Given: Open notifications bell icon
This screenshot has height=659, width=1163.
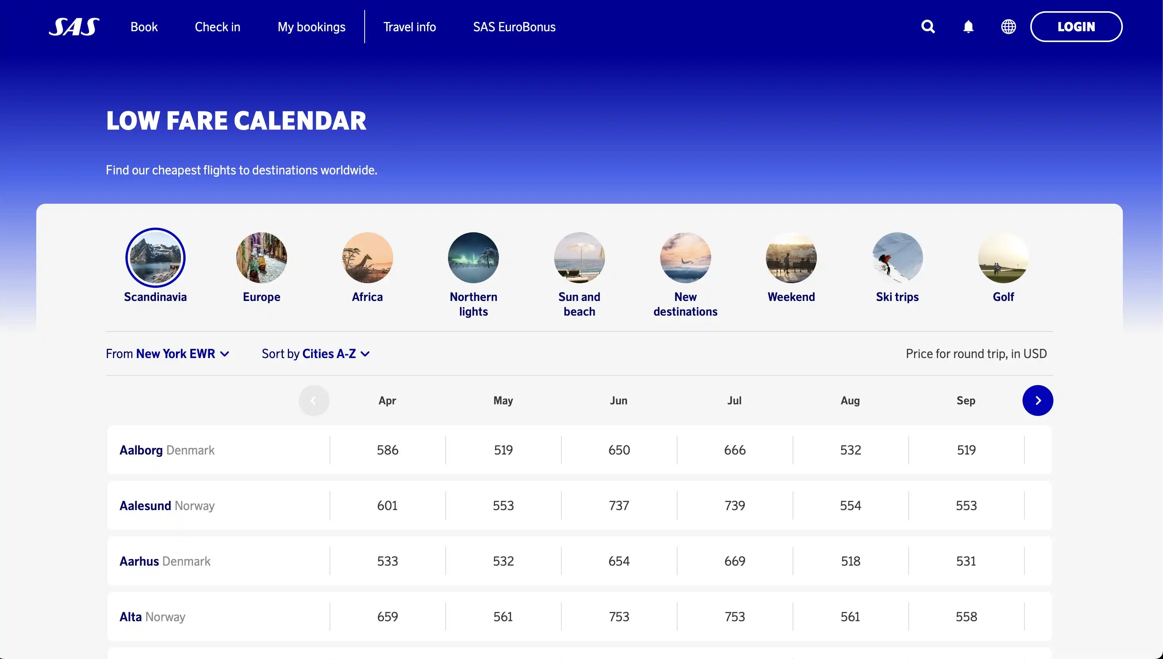Looking at the screenshot, I should pyautogui.click(x=968, y=27).
